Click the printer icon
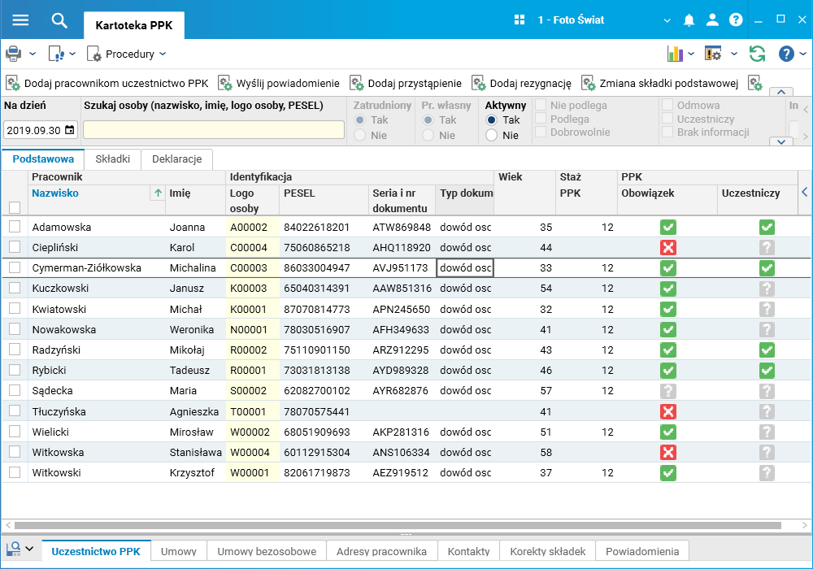This screenshot has width=813, height=569. (14, 54)
